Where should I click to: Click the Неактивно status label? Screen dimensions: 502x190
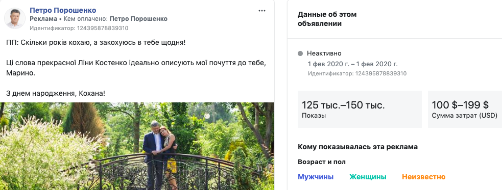click(x=324, y=53)
